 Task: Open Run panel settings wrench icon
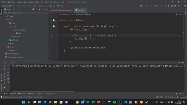(x=4, y=69)
